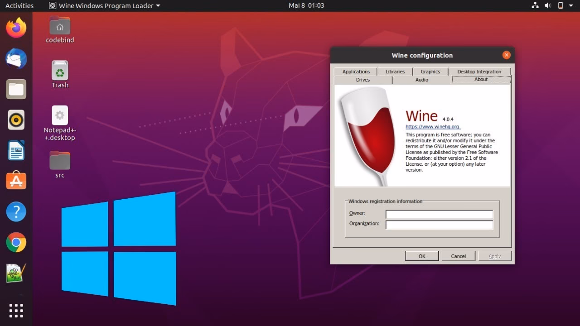Select the codebind home folder on desktop
This screenshot has height=326, width=580.
(60, 30)
